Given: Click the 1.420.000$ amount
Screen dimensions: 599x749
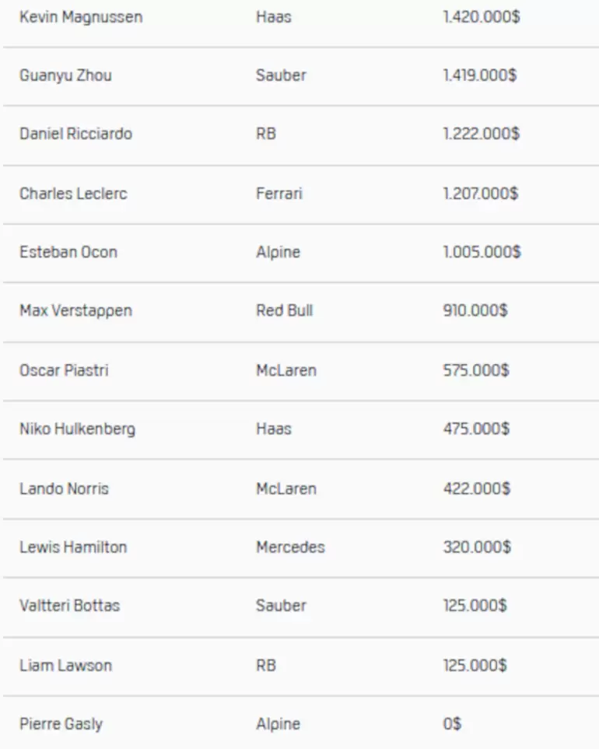Looking at the screenshot, I should pos(481,16).
